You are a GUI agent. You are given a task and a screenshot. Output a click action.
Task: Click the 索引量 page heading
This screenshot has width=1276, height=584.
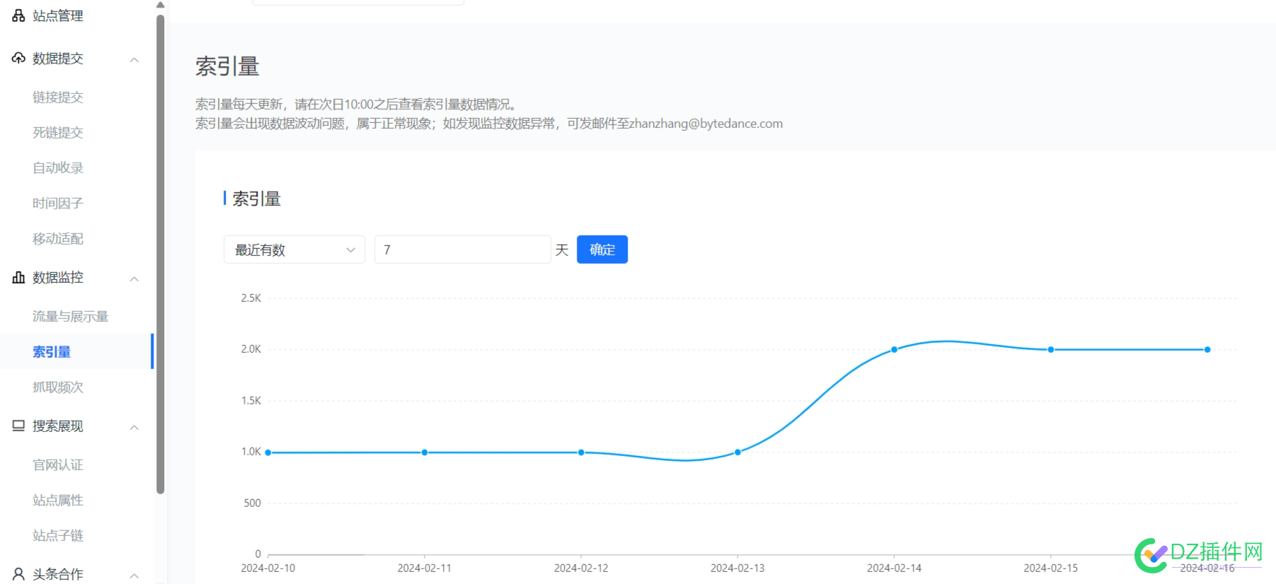tap(227, 66)
